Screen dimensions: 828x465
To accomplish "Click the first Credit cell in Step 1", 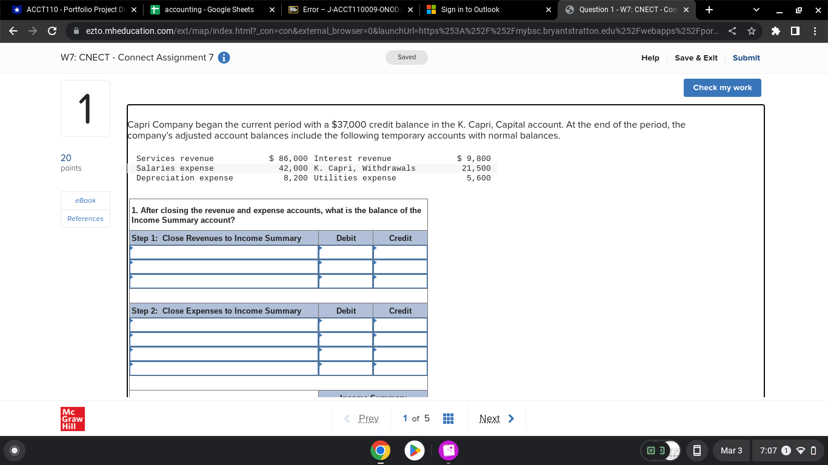I will [x=401, y=252].
